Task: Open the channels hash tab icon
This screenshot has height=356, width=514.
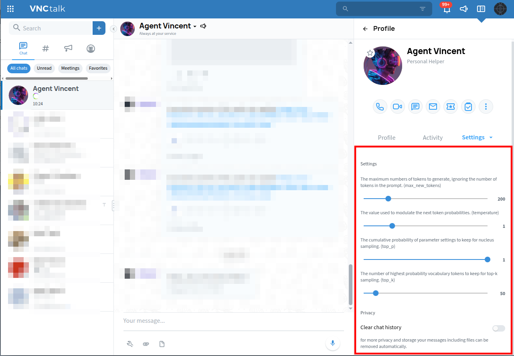Action: click(46, 48)
